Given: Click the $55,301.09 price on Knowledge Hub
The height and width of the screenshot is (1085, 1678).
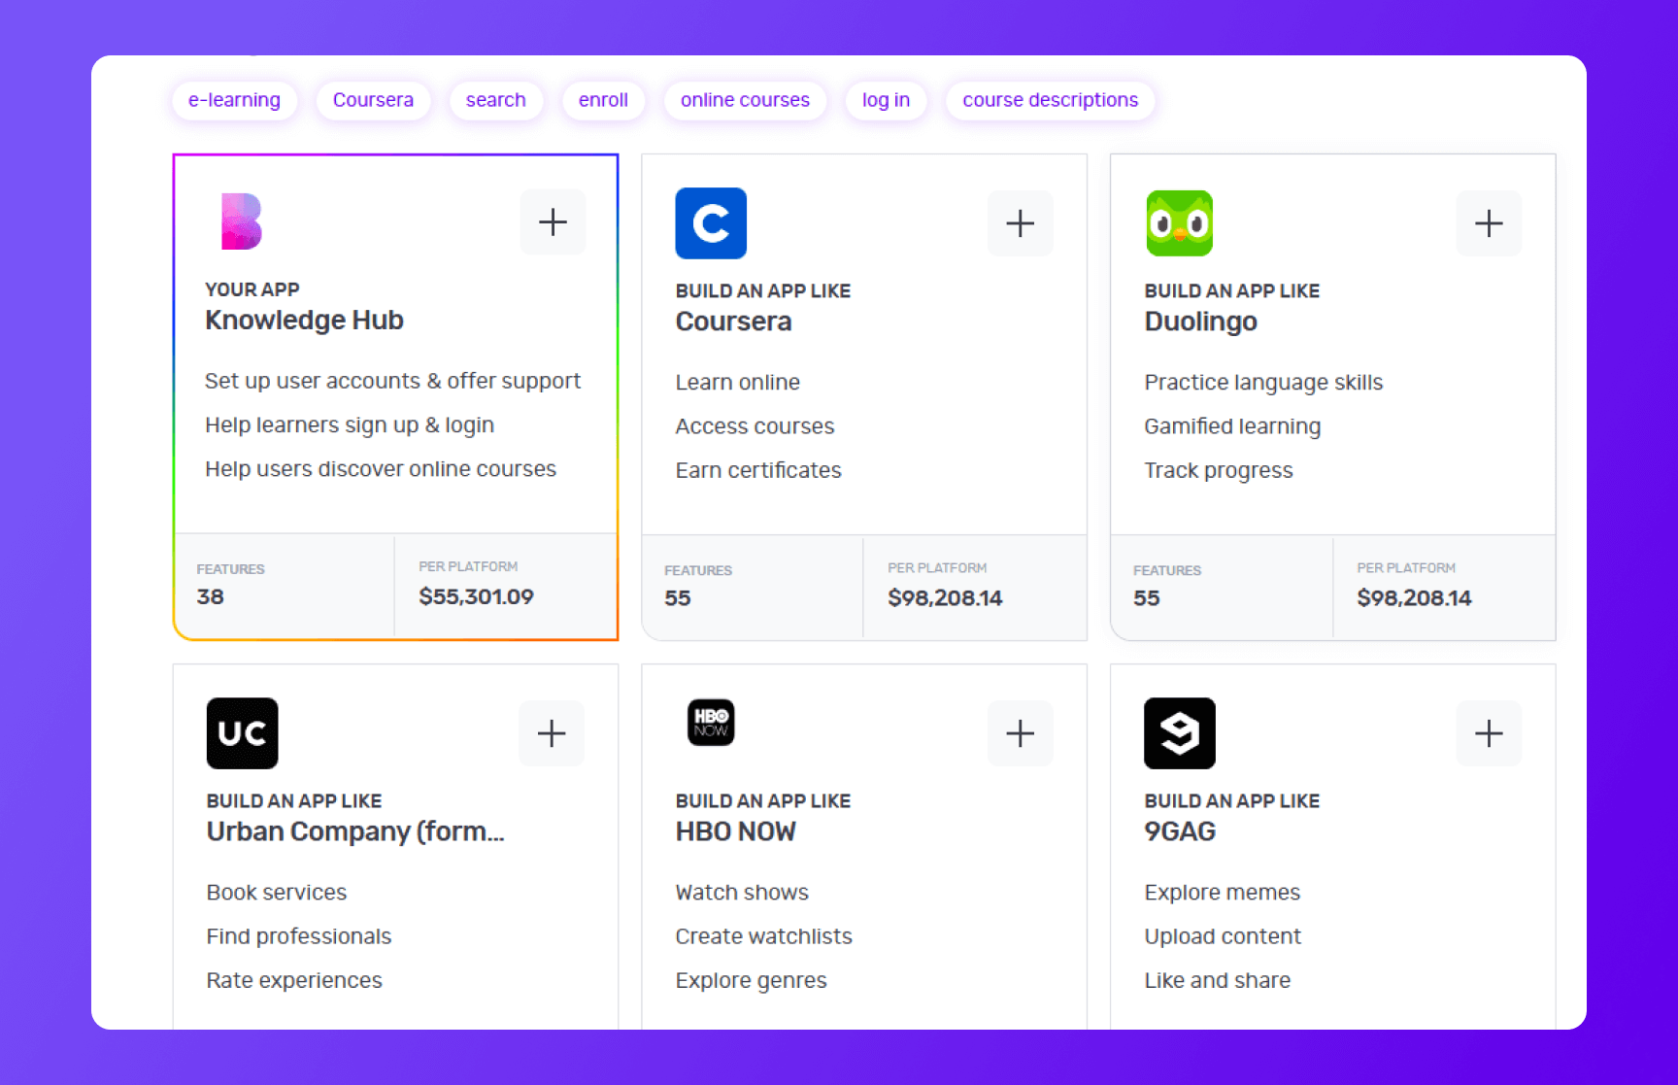Looking at the screenshot, I should pos(476,596).
